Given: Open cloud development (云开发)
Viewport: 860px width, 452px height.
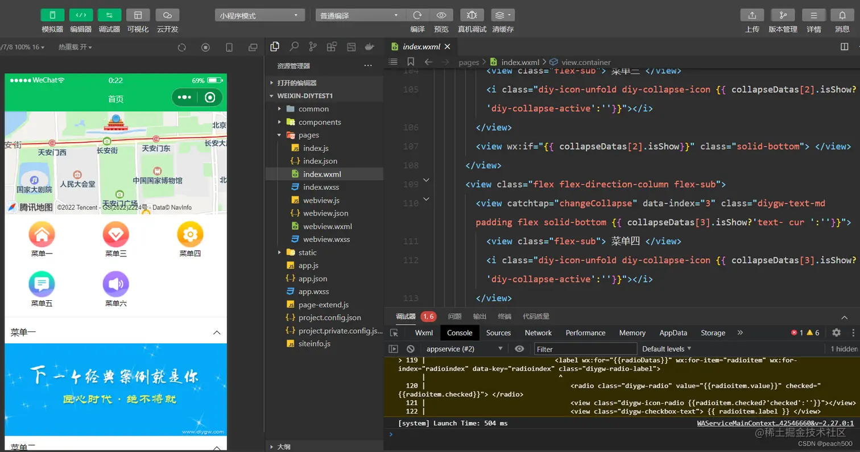Looking at the screenshot, I should click(x=167, y=15).
